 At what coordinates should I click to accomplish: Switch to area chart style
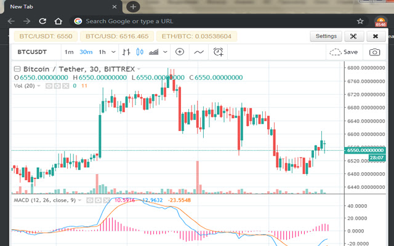pos(153,52)
